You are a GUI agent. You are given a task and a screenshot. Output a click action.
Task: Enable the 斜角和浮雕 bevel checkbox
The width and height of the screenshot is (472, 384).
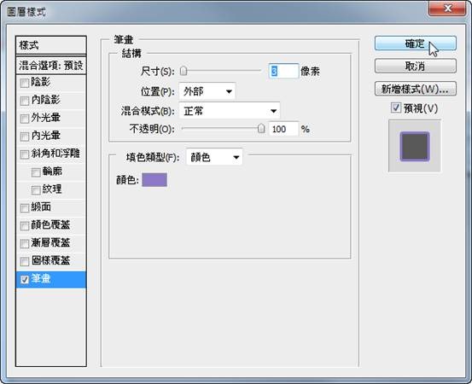tap(25, 154)
